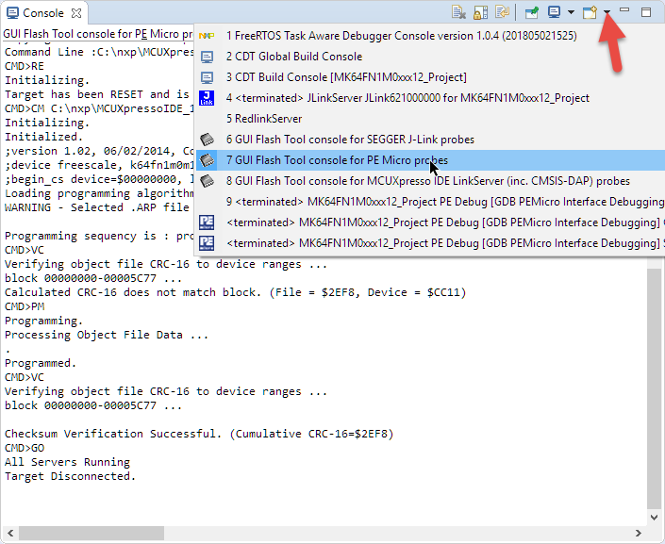This screenshot has height=544, width=665.
Task: Select terminated JLinkServer console entry
Action: click(x=407, y=98)
